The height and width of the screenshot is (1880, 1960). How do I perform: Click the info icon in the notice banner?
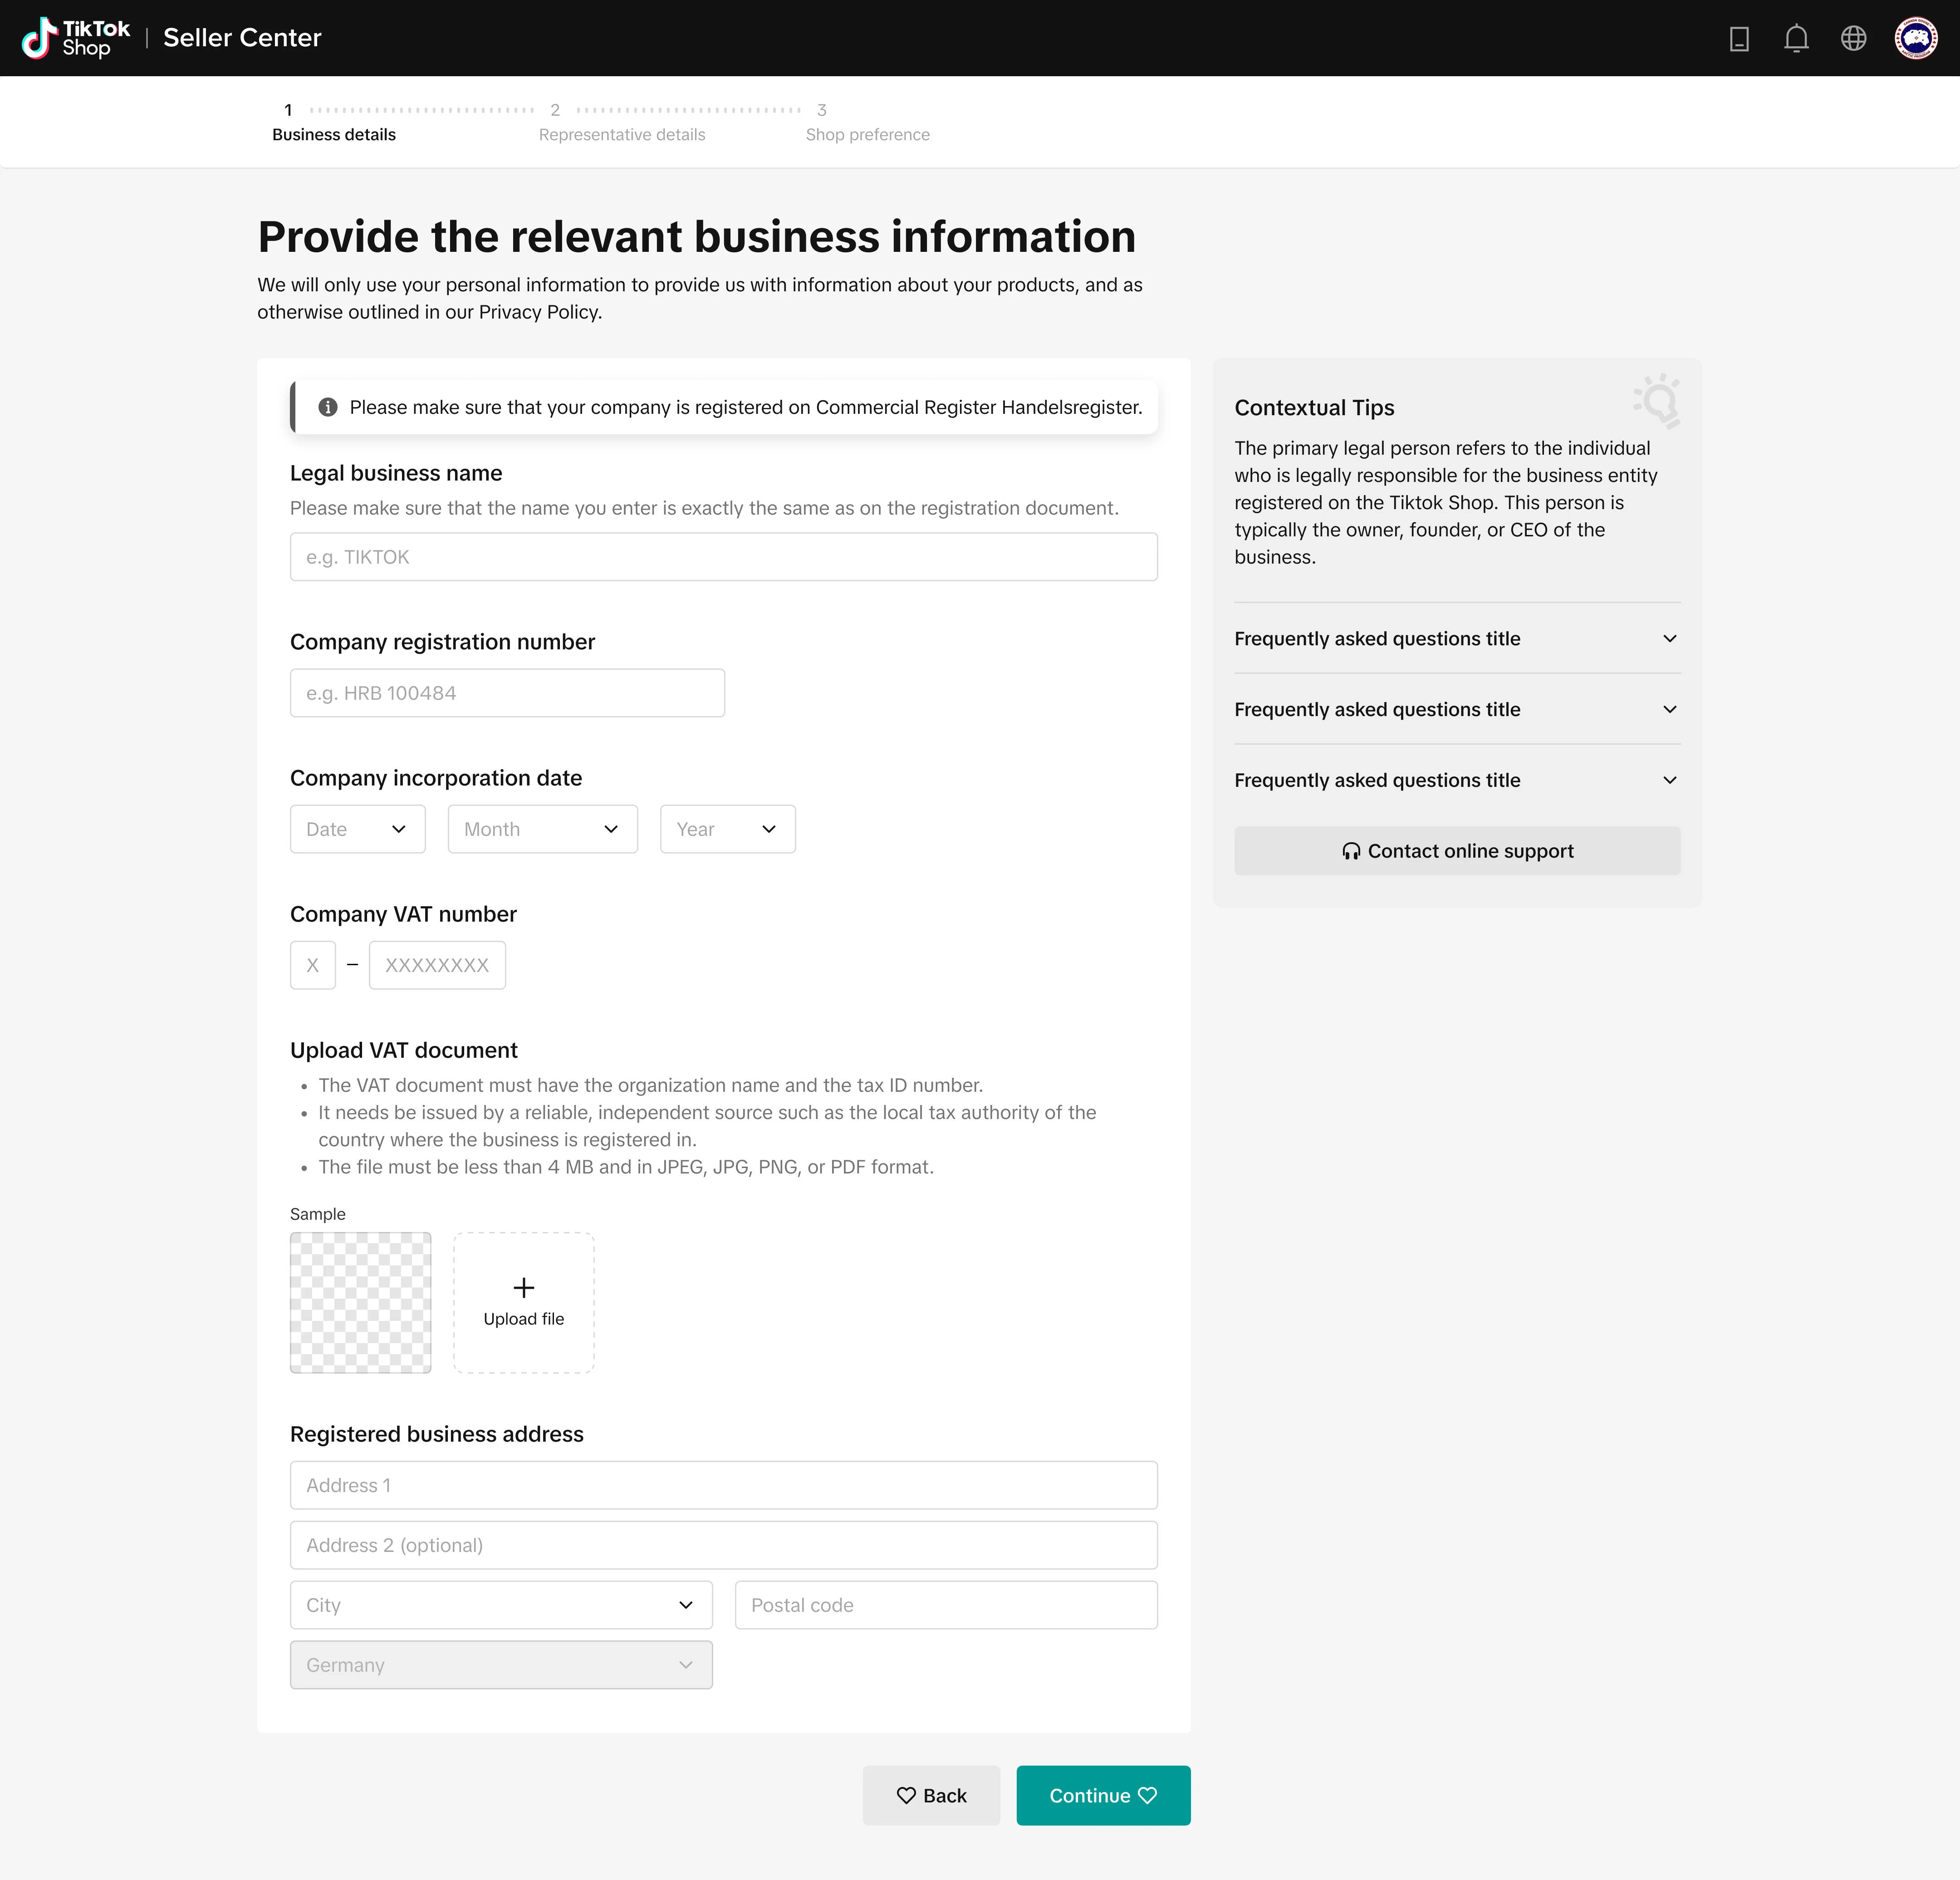[327, 407]
